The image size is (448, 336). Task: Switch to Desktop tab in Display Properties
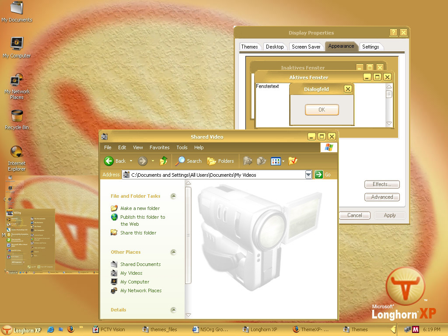point(275,46)
